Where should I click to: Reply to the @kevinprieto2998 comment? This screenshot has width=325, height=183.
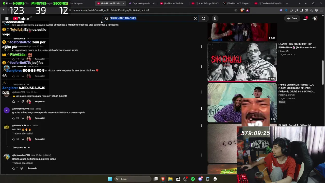coord(40,118)
